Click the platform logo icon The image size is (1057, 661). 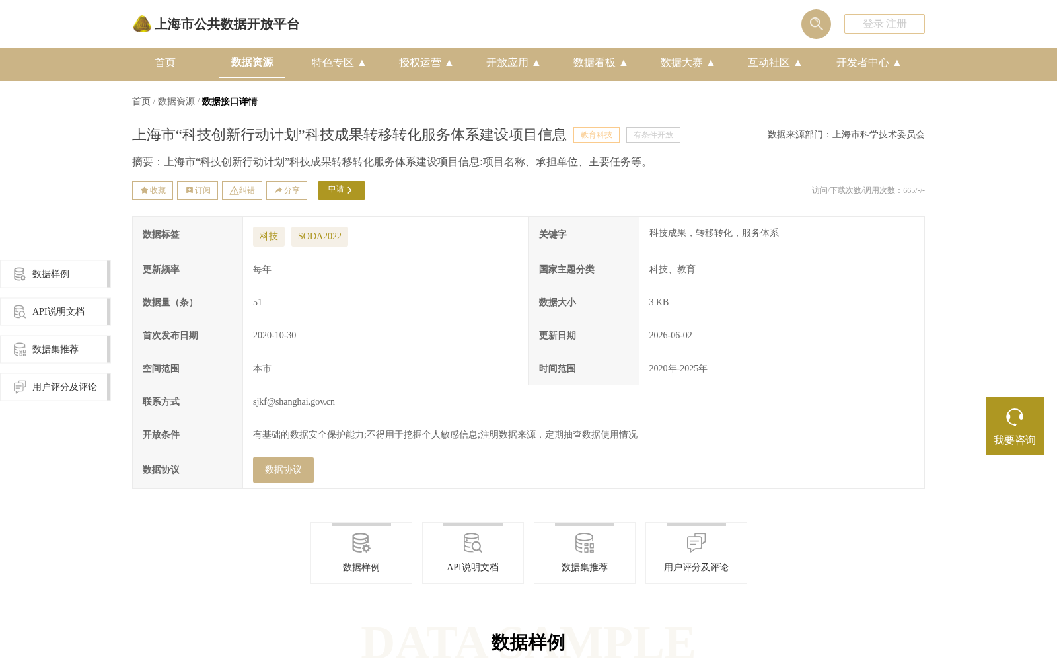[142, 24]
